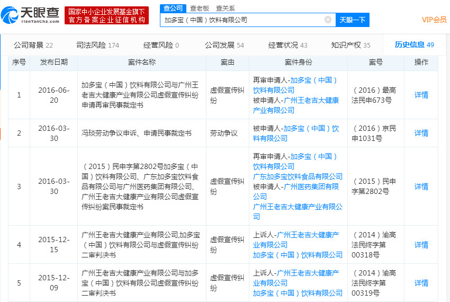Open 详情 for case 京民申1031号
The height and width of the screenshot is (302, 450).
421,133
